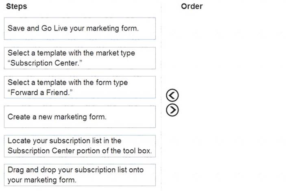Image resolution: width=291 pixels, height=191 pixels.
Task: Click the Steps column heading
Action: [x=17, y=6]
